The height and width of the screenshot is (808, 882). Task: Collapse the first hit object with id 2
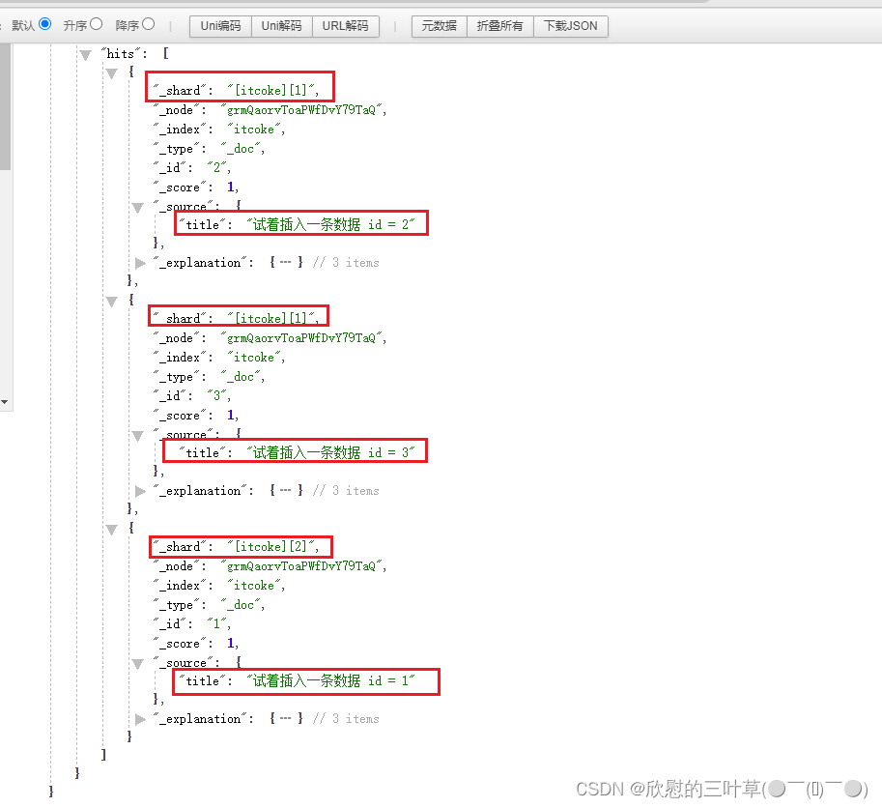pyautogui.click(x=111, y=73)
